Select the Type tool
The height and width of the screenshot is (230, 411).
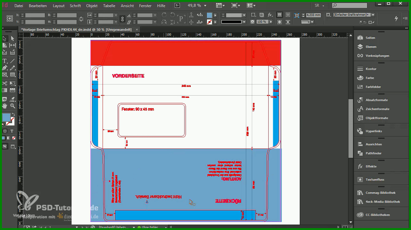click(x=5, y=61)
